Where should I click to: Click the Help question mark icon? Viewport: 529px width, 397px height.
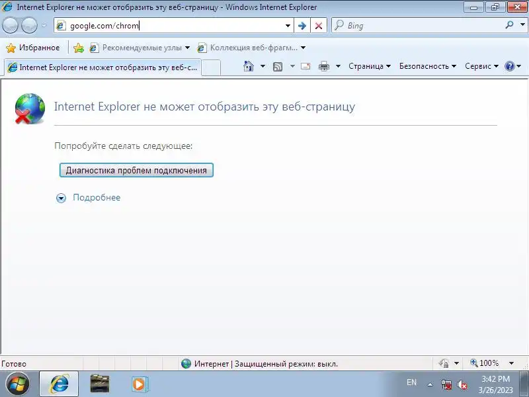point(509,66)
